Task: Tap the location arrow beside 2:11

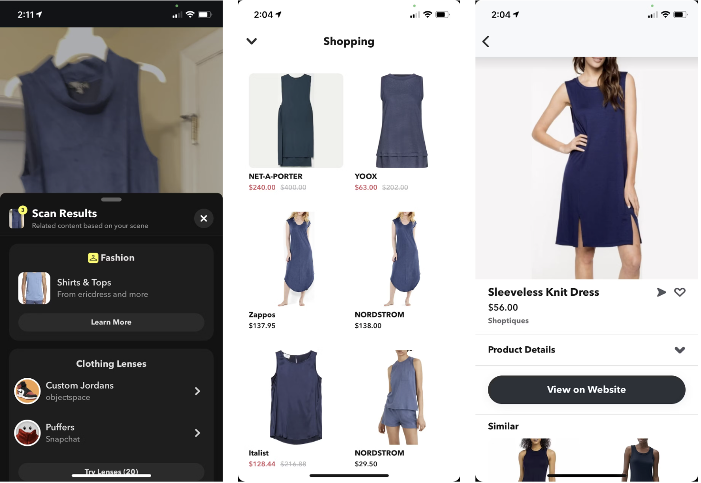Action: (x=39, y=15)
